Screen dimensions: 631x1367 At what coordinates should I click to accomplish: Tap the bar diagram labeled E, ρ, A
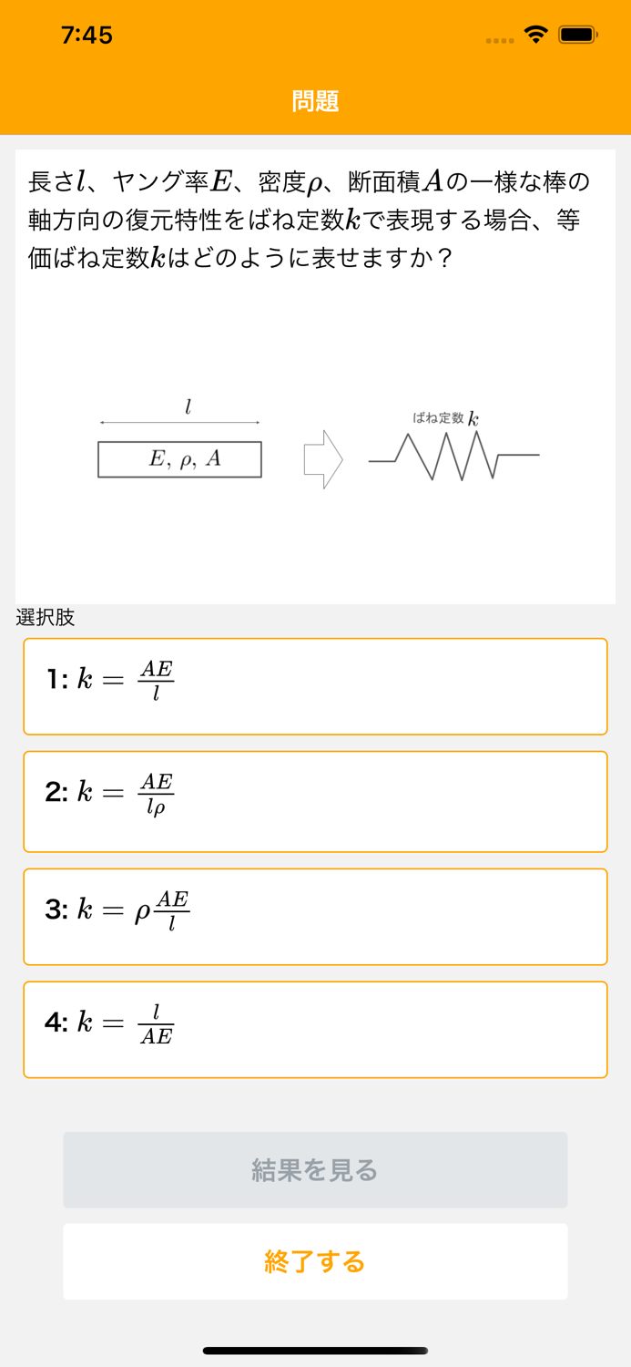coord(179,459)
